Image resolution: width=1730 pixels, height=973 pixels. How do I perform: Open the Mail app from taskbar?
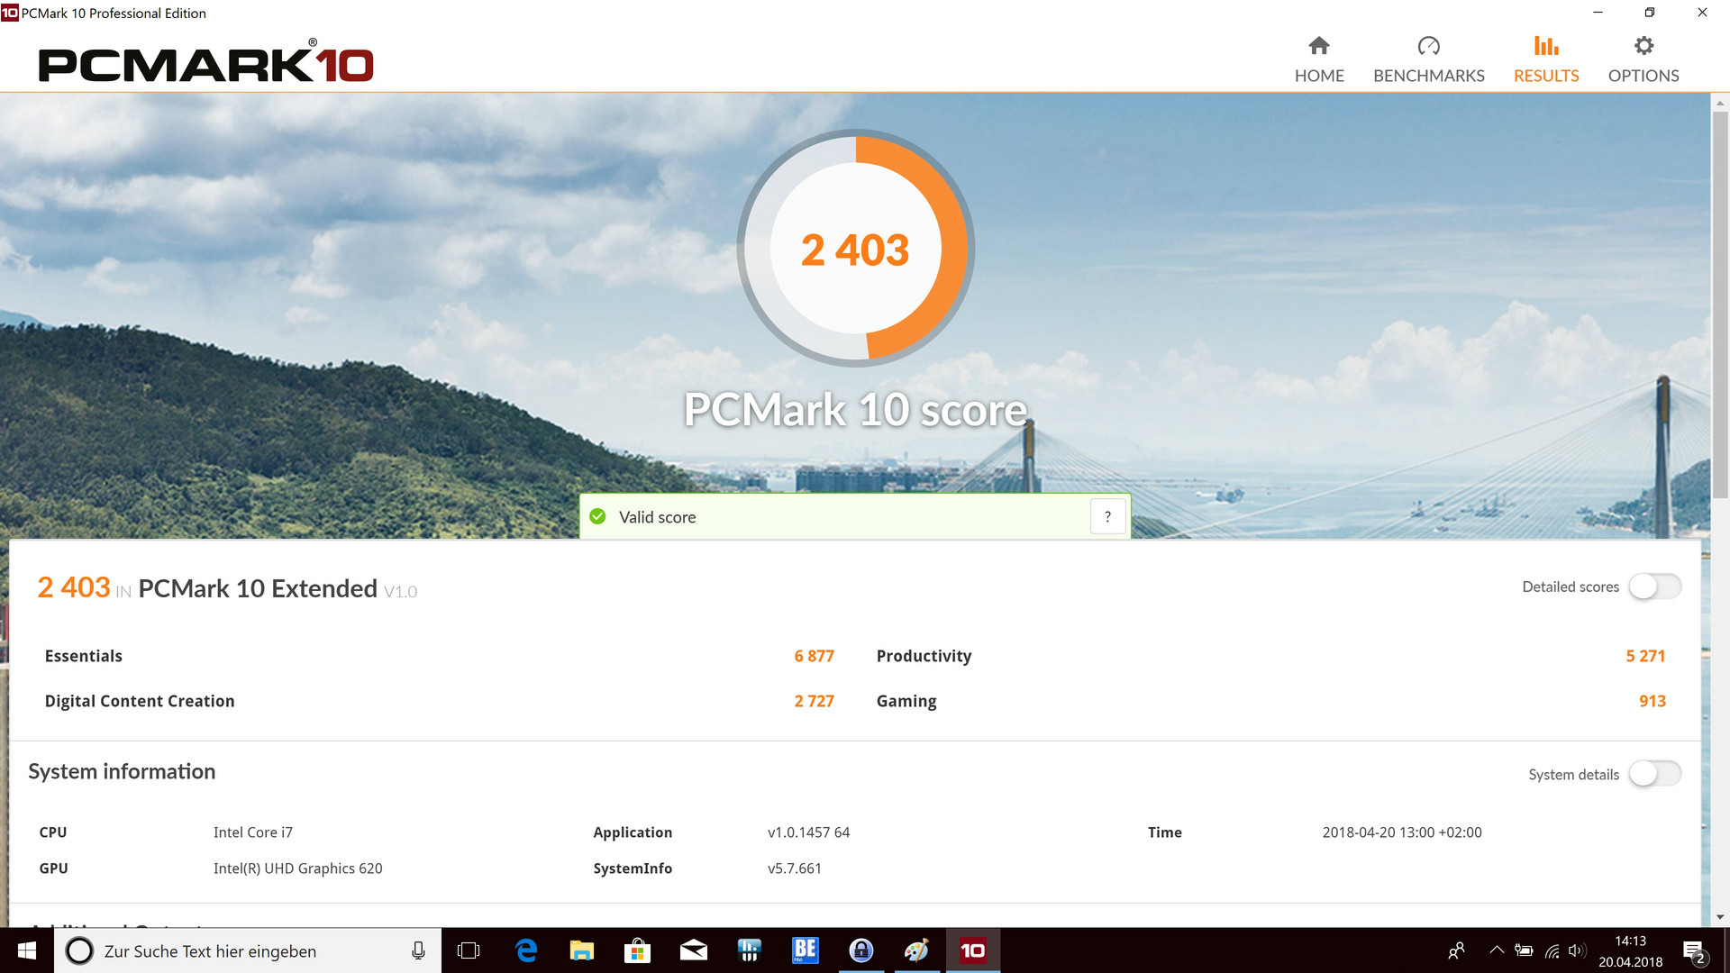tap(694, 950)
